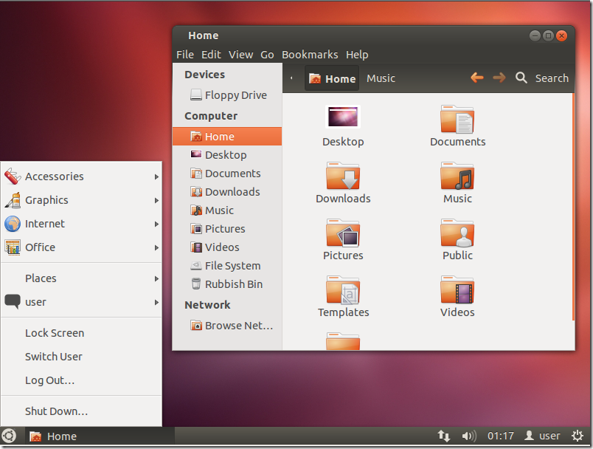The image size is (593, 449).
Task: Expand the Places submenu
Action: (x=41, y=278)
